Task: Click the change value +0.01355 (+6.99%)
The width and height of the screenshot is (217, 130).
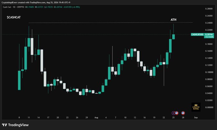Action: point(71,7)
